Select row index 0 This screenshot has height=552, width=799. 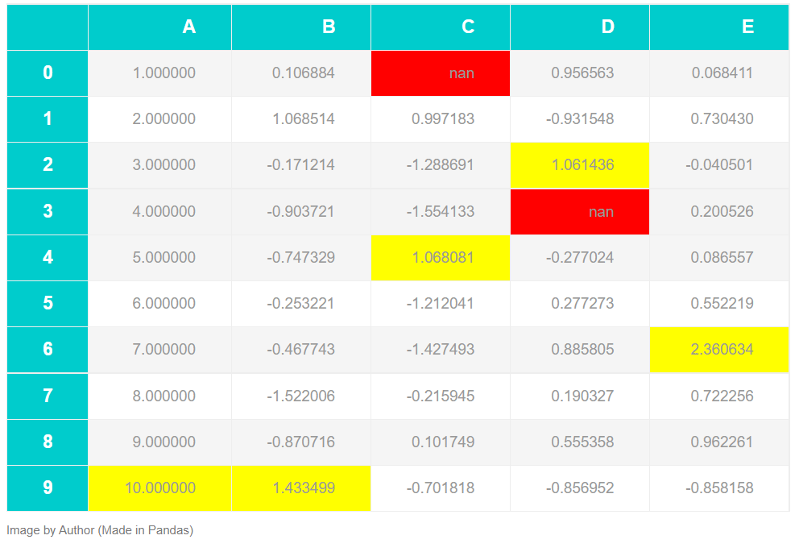pyautogui.click(x=46, y=73)
